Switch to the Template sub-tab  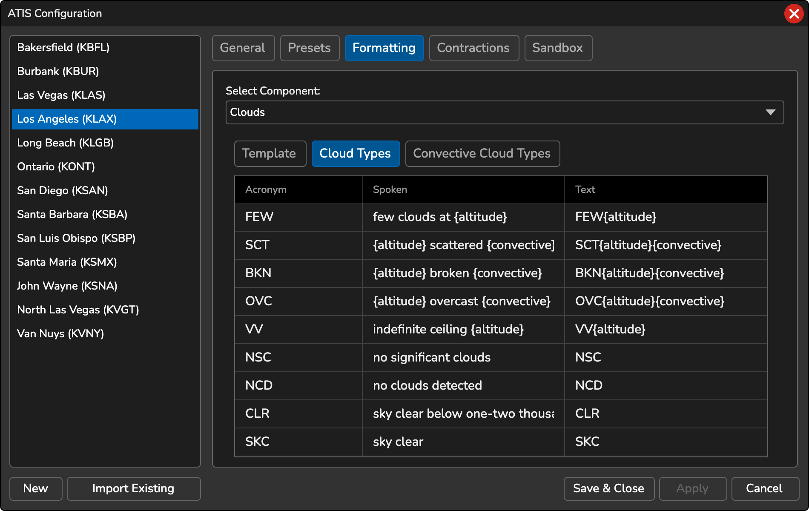(270, 154)
